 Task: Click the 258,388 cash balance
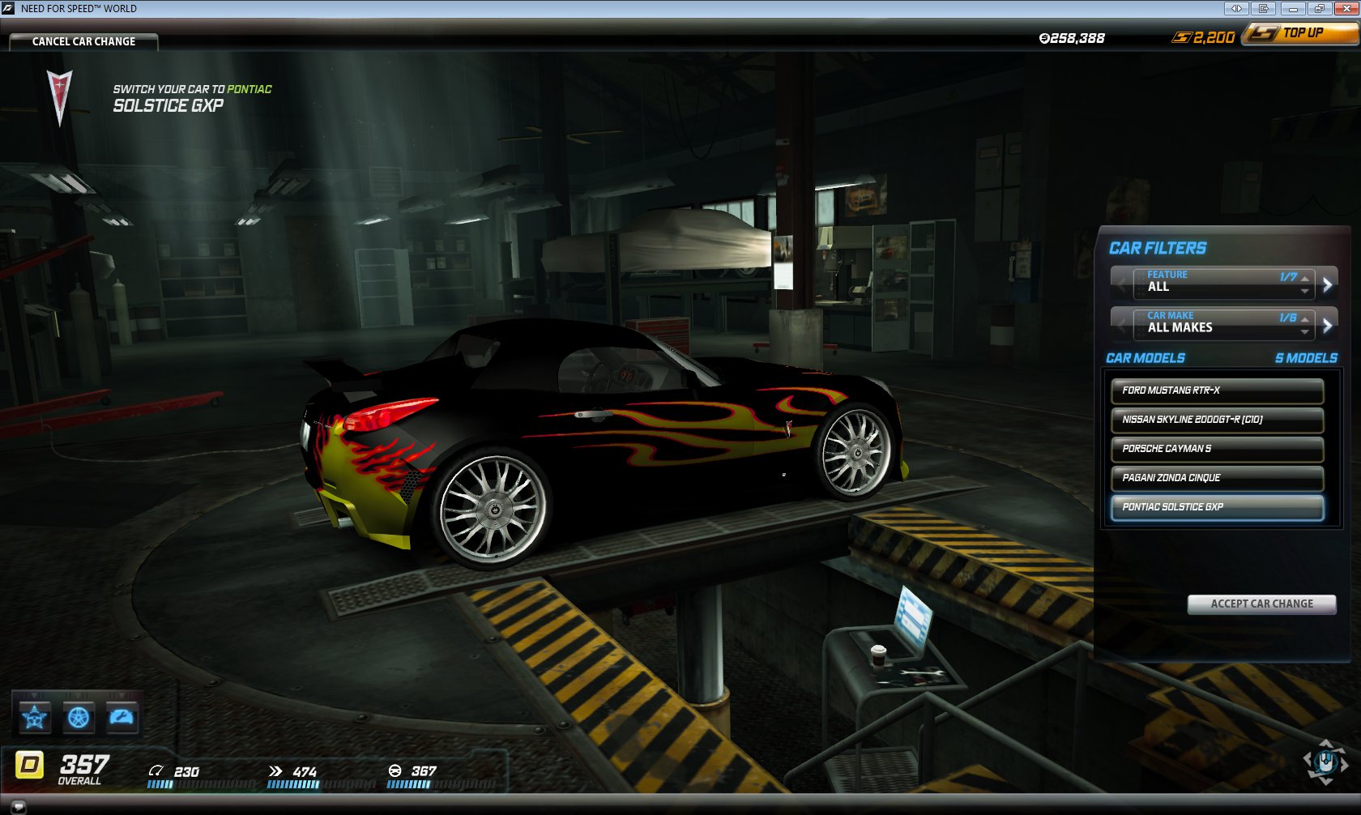pos(1072,38)
